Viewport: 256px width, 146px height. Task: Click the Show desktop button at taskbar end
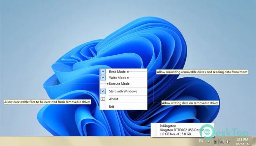tap(254, 141)
